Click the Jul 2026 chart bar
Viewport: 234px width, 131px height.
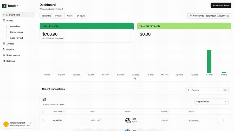pos(224,72)
